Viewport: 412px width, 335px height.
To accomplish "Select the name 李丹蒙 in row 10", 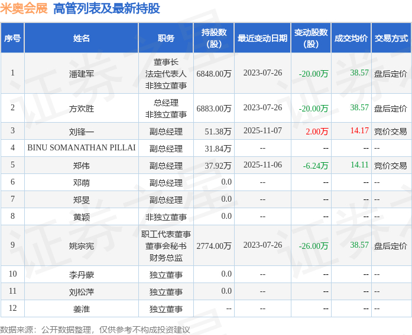I will pyautogui.click(x=81, y=275).
